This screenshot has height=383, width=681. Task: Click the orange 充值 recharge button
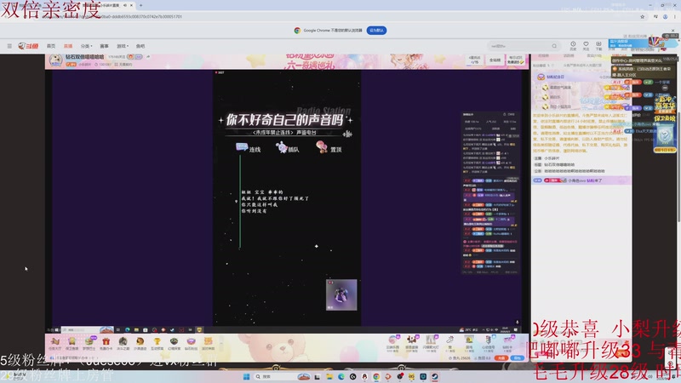pyautogui.click(x=501, y=357)
